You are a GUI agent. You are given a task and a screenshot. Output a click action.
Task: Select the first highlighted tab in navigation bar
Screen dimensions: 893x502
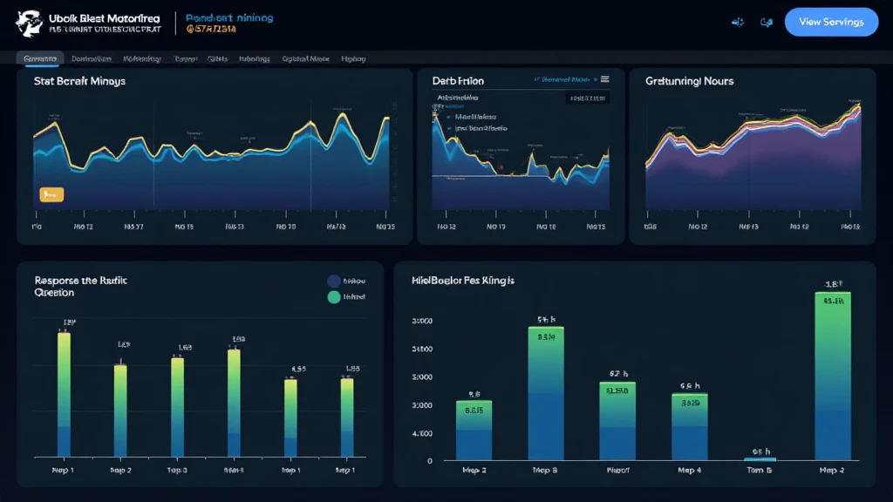tap(40, 59)
